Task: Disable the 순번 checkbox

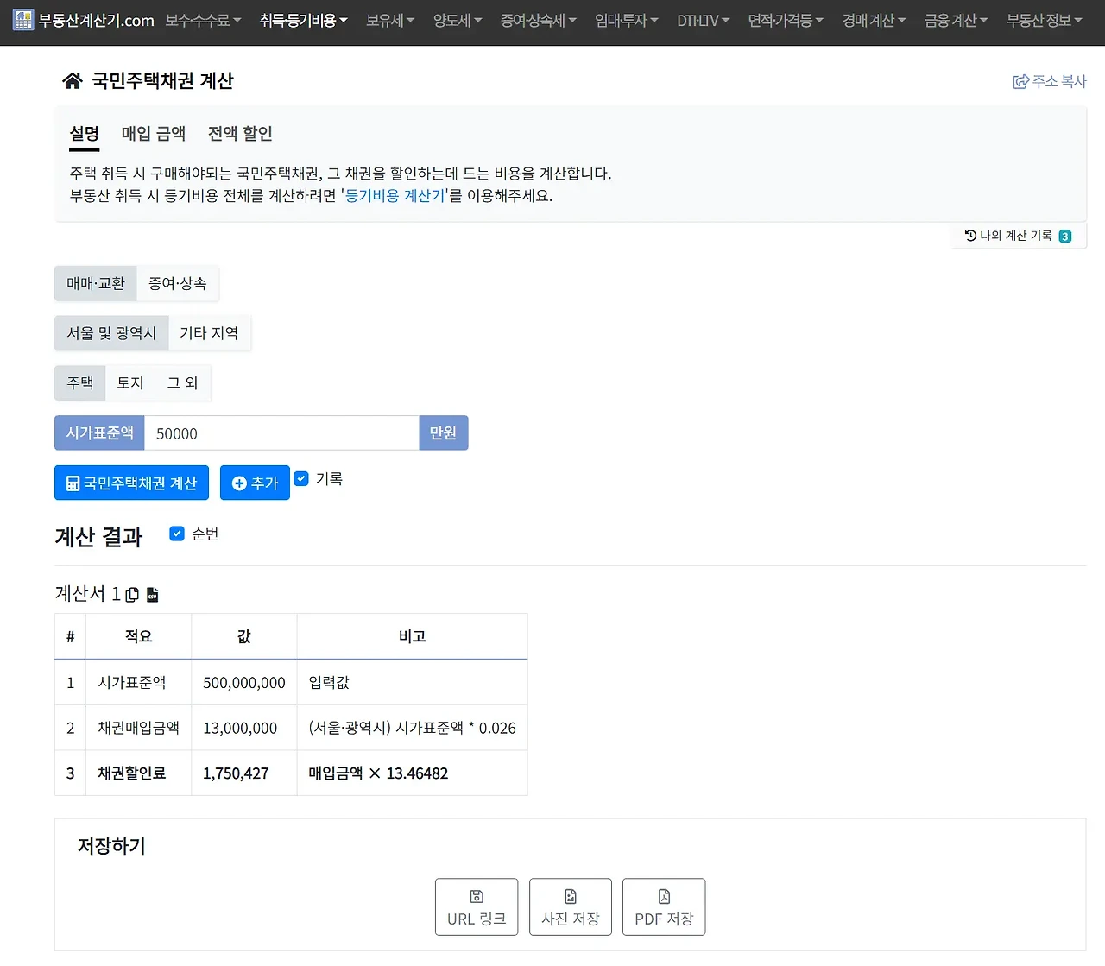Action: point(177,534)
